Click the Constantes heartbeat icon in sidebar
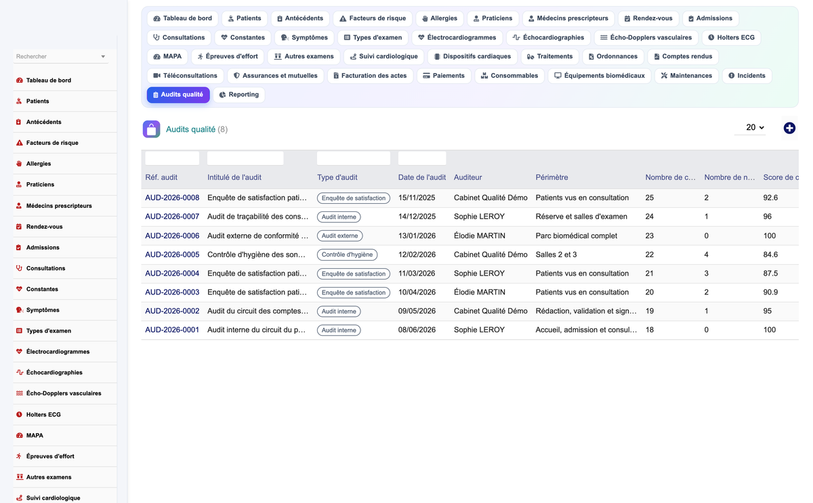This screenshot has height=503, width=813. (19, 289)
